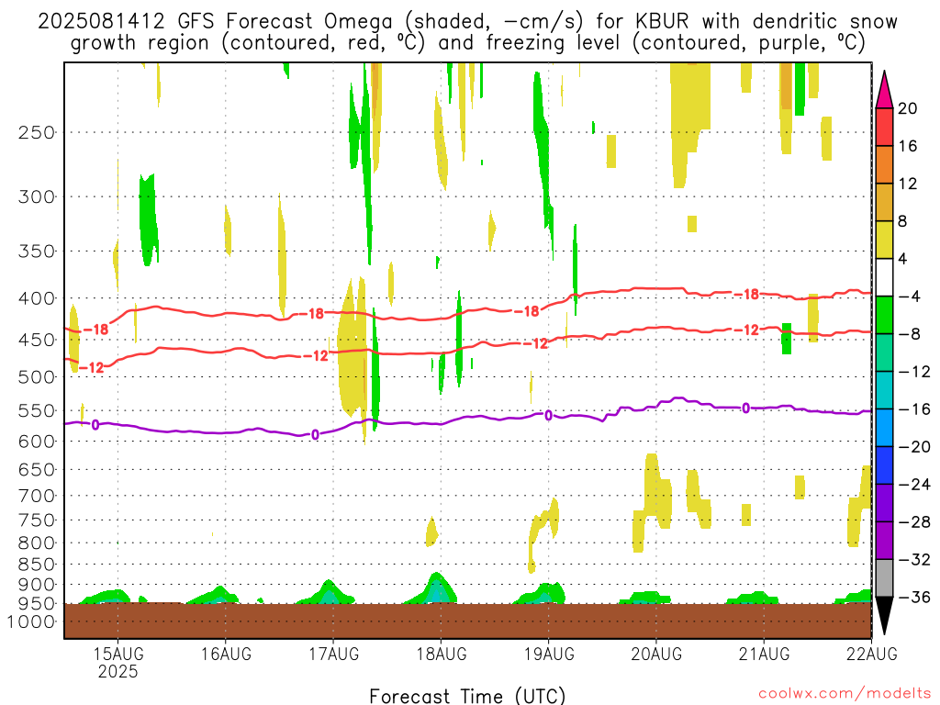
Task: Click the 2025 year label under 15AUG
Action: point(118,671)
